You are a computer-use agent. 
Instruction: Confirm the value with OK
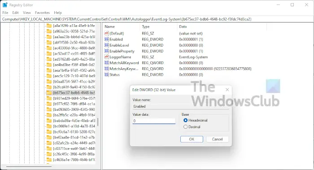[x=192, y=139]
